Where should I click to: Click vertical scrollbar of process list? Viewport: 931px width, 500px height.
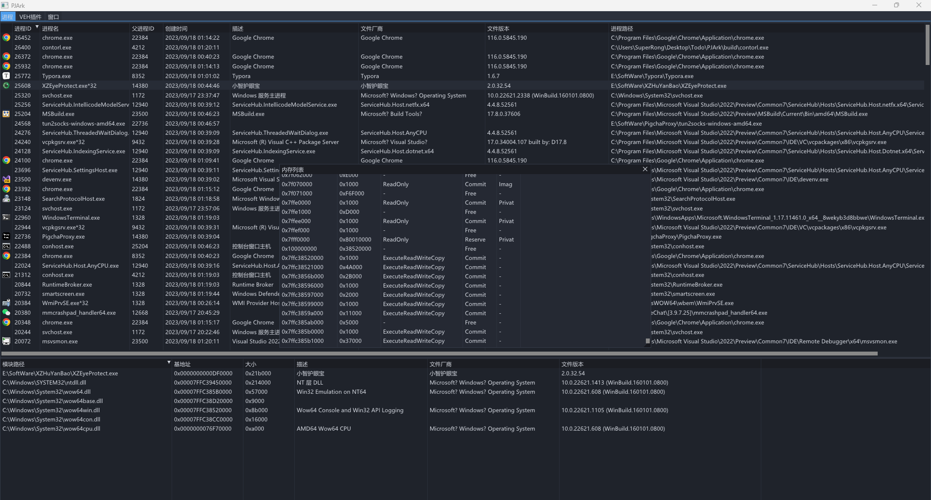click(928, 45)
